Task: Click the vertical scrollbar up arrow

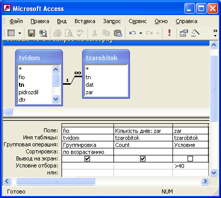Action: tap(213, 45)
